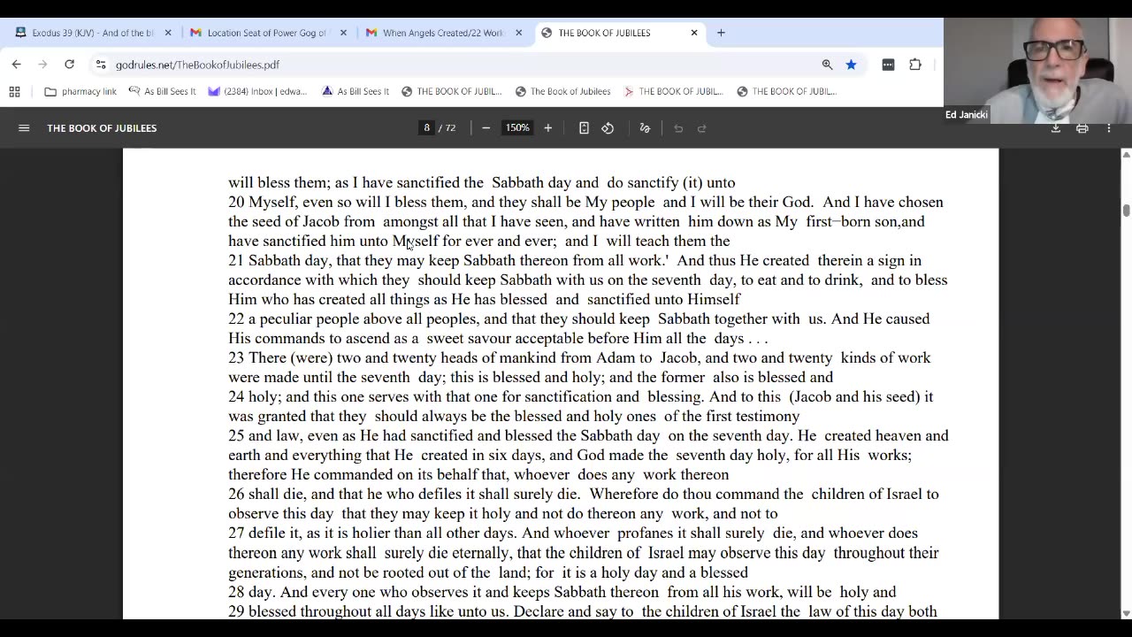Reload the current page
Image resolution: width=1132 pixels, height=637 pixels.
pyautogui.click(x=69, y=65)
